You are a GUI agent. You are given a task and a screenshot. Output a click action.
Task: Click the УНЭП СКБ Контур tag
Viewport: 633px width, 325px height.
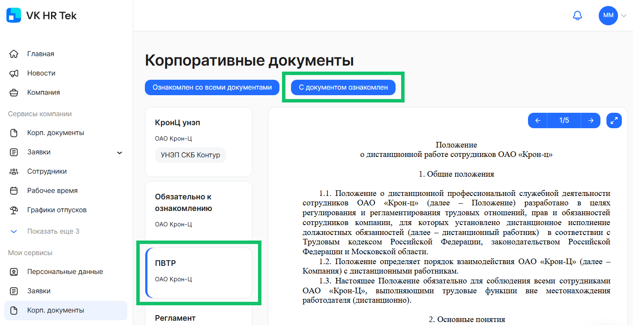click(190, 155)
